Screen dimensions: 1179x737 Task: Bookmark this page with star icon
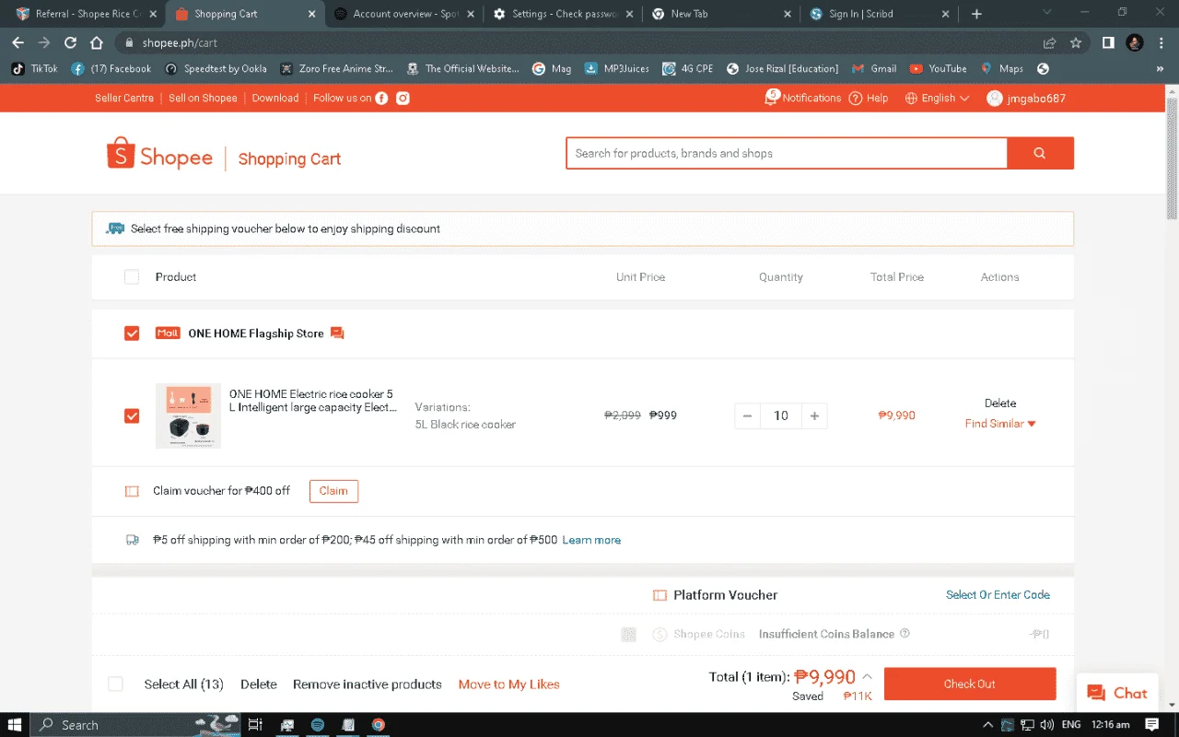1076,42
